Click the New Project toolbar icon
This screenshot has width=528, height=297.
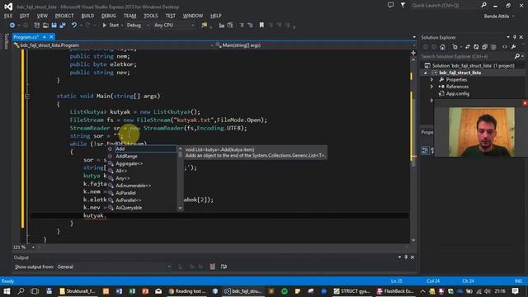[36, 26]
